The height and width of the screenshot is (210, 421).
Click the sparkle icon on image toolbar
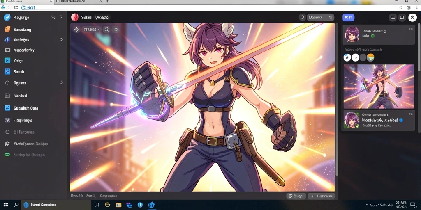[76, 30]
